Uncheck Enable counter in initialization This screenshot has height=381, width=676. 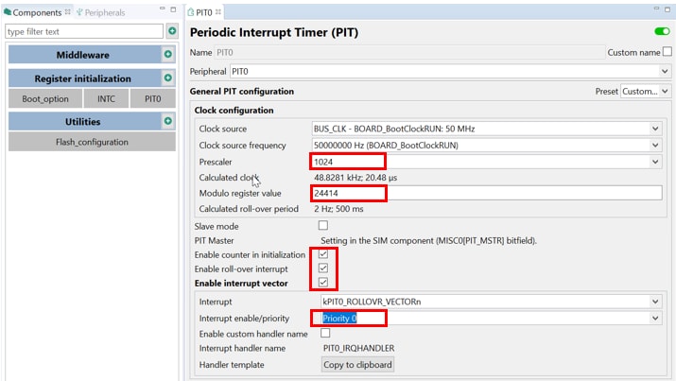323,254
